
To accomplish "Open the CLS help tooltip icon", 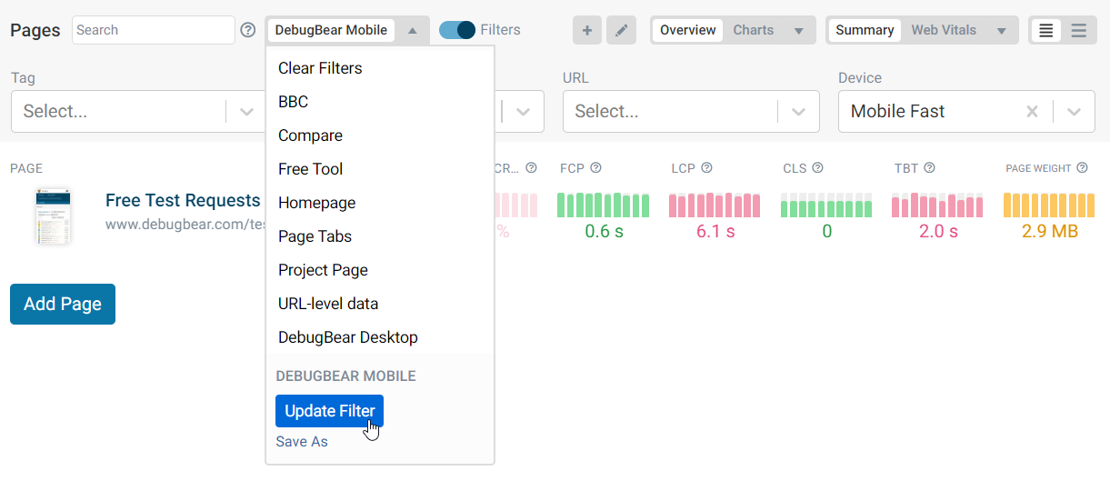I will [x=817, y=168].
